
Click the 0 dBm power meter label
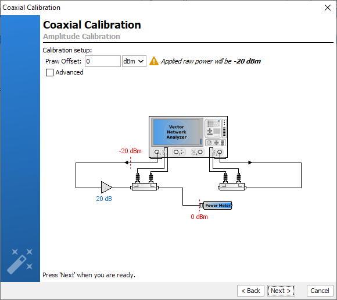click(199, 217)
